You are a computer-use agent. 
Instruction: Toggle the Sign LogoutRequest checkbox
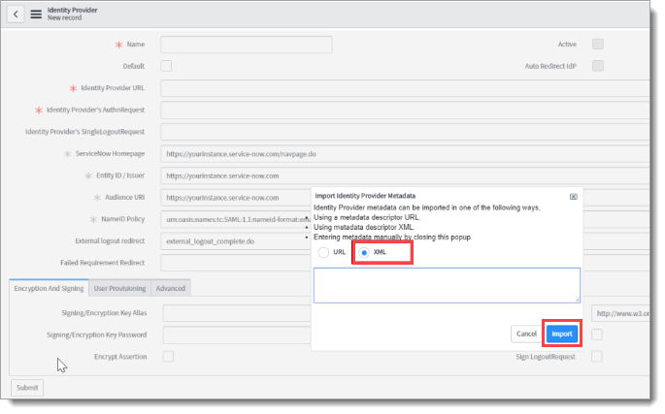(598, 357)
